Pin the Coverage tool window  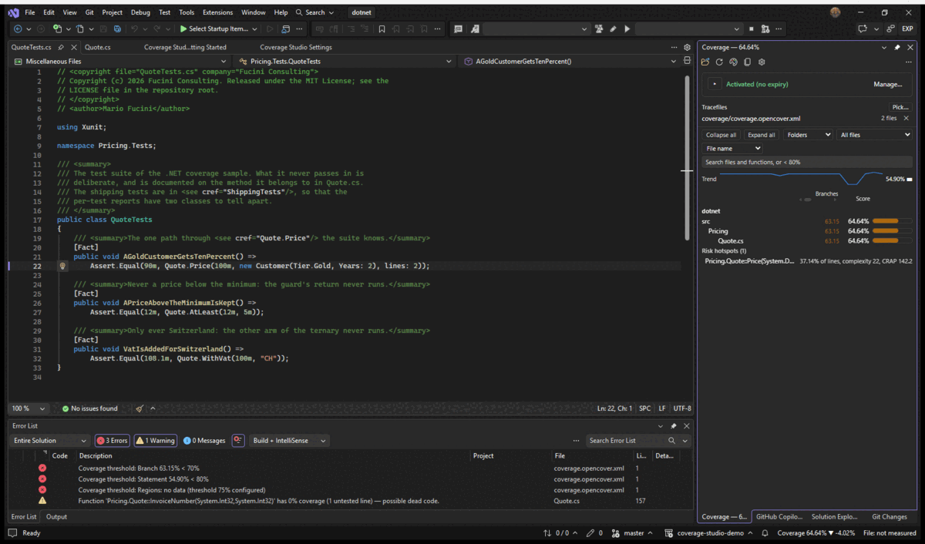(897, 47)
